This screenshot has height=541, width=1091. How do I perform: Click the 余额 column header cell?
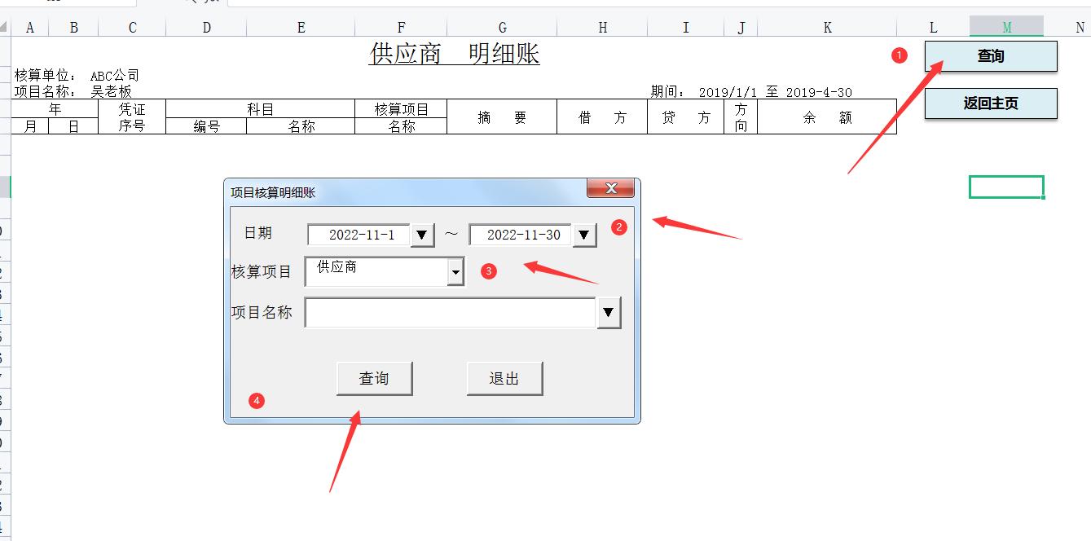coord(827,115)
